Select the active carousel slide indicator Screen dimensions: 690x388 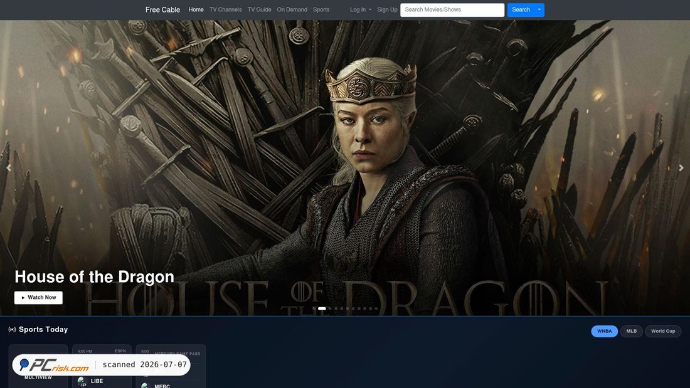pos(322,308)
